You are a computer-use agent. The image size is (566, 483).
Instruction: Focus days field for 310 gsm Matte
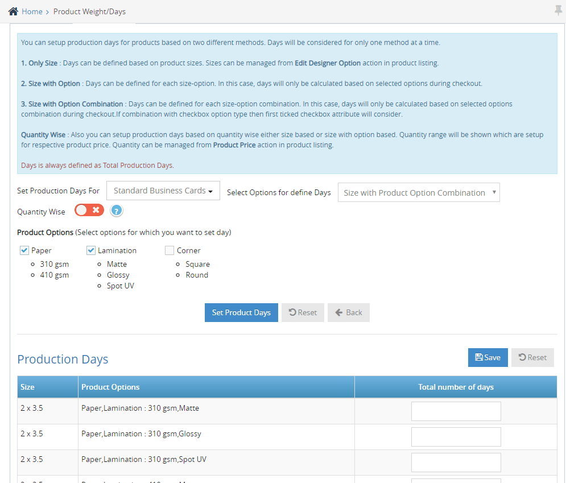pyautogui.click(x=456, y=411)
